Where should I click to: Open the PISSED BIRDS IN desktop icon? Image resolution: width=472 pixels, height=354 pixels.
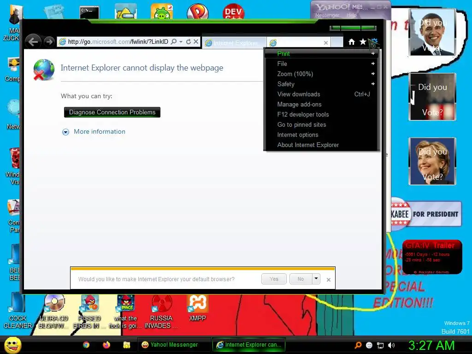[89, 311]
